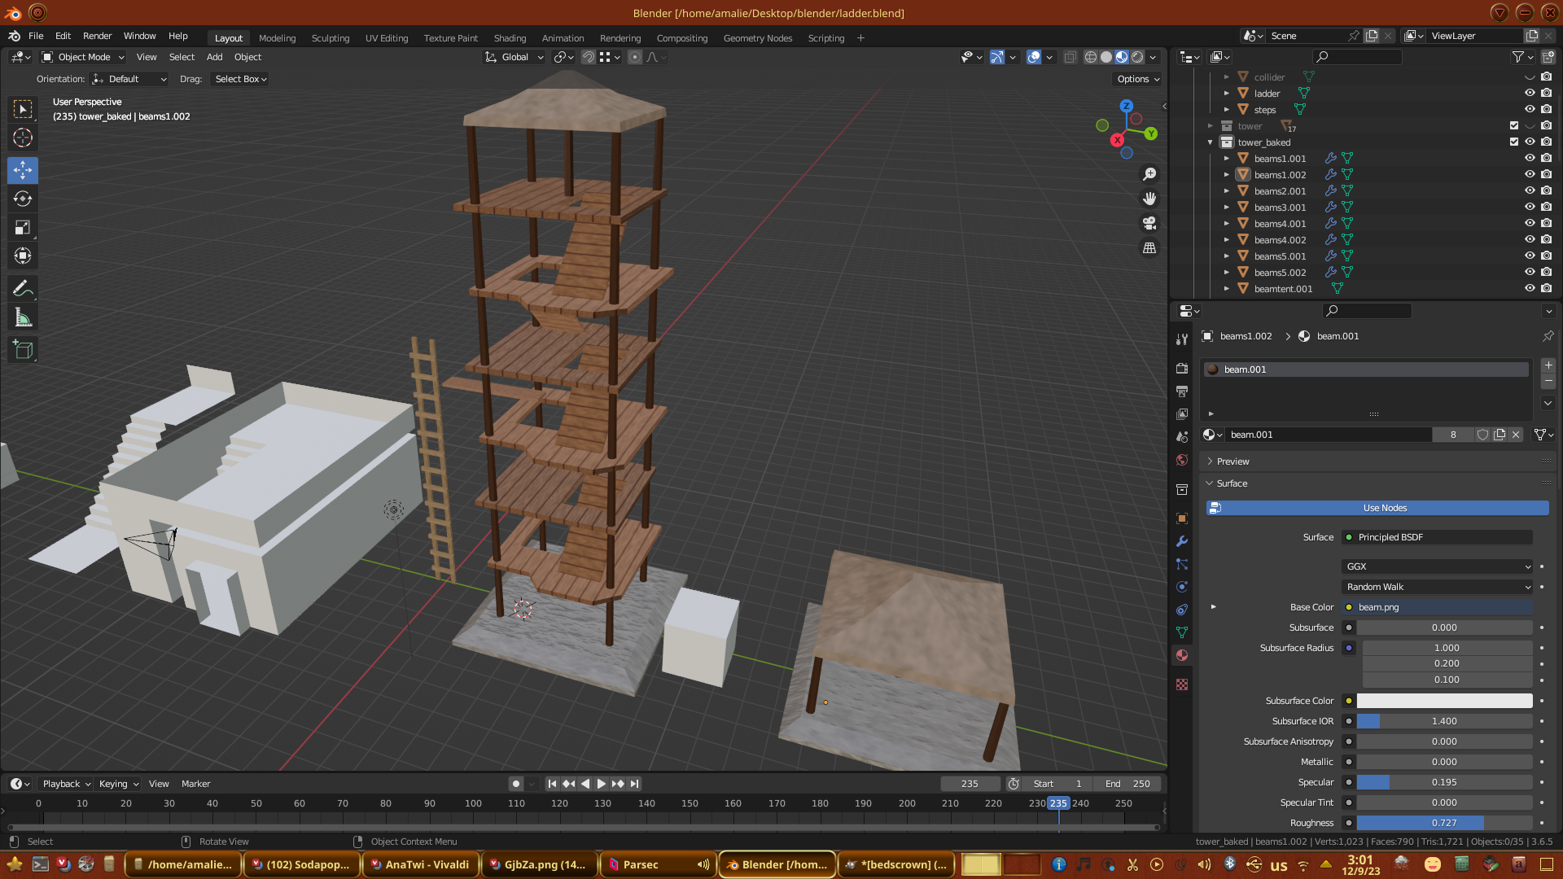Adjust the Roughness slider

tap(1444, 823)
